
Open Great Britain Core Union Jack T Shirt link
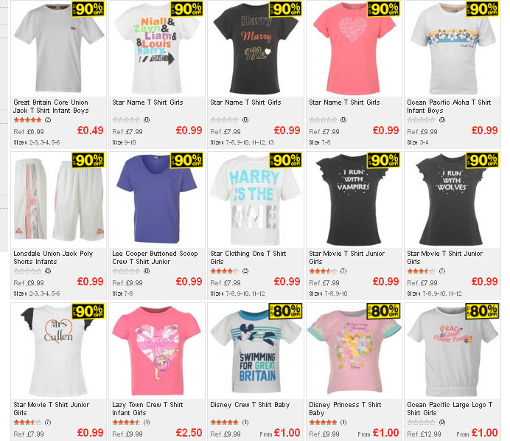pyautogui.click(x=51, y=106)
